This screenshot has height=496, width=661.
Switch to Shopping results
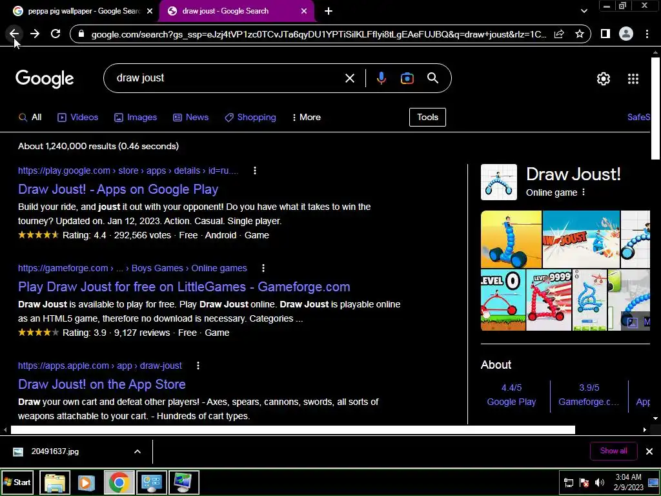click(250, 118)
